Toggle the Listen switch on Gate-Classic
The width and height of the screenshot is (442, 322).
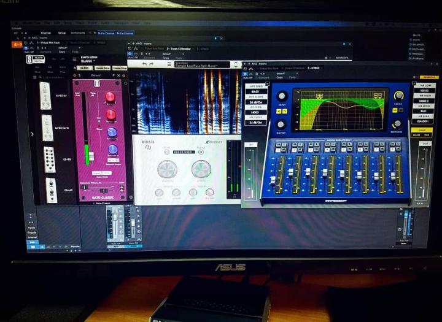pyautogui.click(x=122, y=188)
